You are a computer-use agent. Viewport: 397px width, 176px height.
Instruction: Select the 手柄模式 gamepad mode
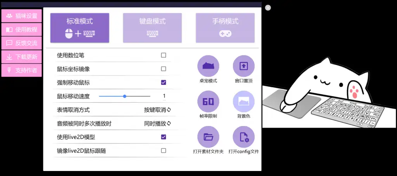[x=225, y=28]
